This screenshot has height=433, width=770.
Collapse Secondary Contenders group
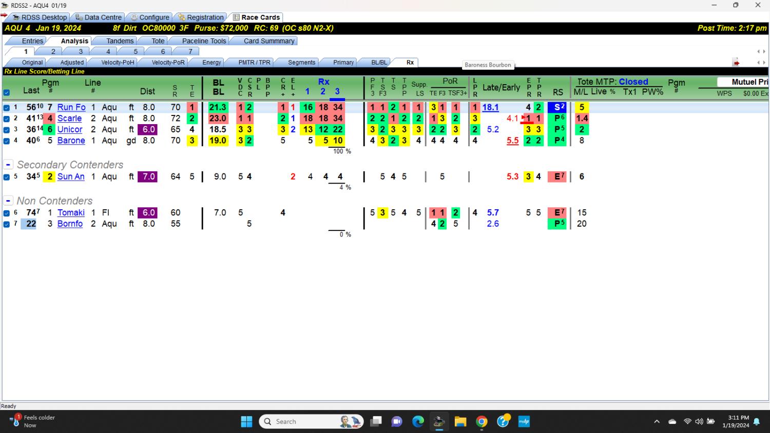(x=8, y=165)
